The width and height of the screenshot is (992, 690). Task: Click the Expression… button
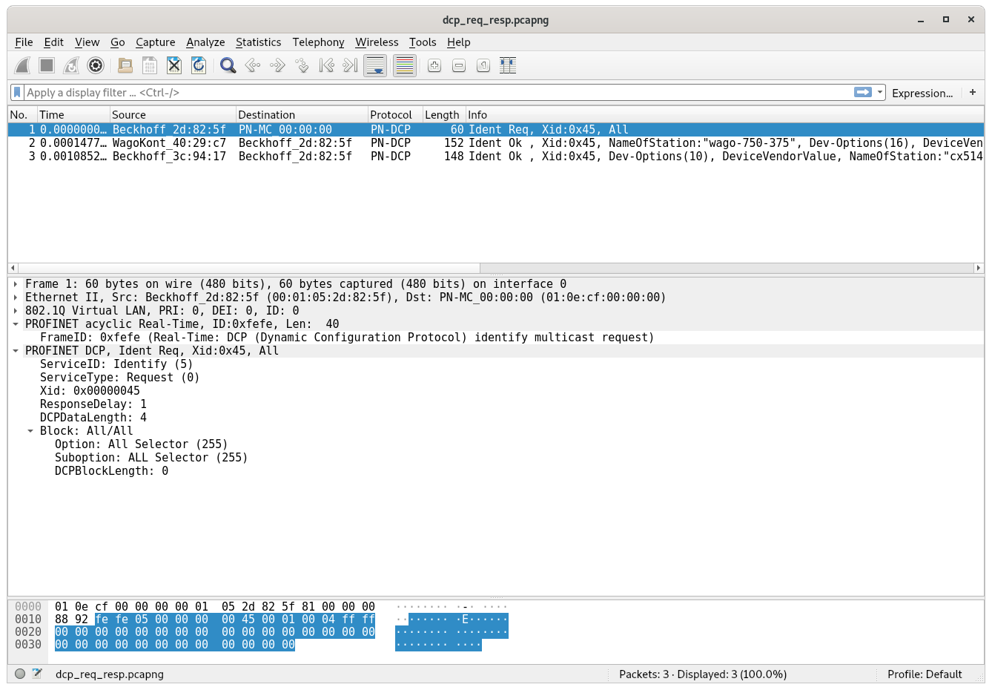(922, 93)
